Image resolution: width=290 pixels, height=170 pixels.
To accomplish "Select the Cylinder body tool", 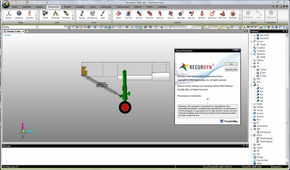I will pyautogui.click(x=29, y=15).
